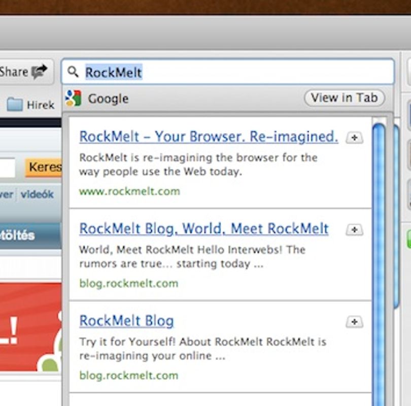Image resolution: width=411 pixels, height=406 pixels.
Task: Click the Share arrow icon
Action: click(x=39, y=72)
